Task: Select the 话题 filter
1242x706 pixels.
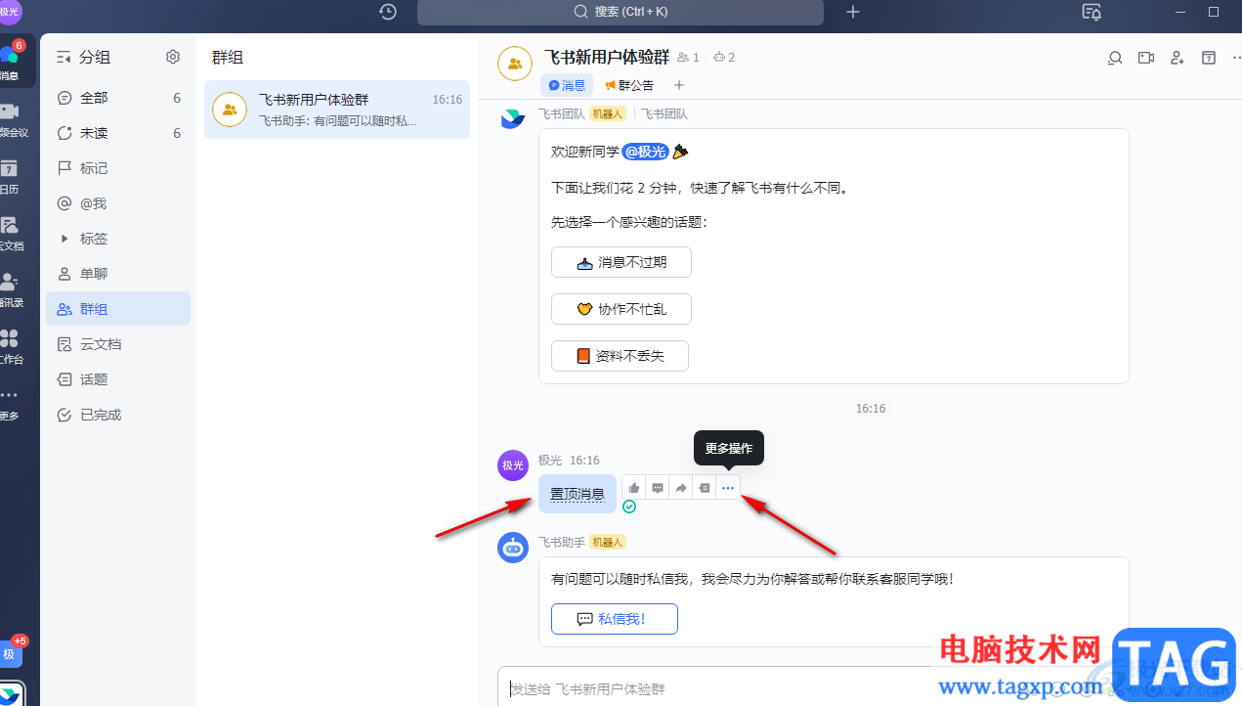Action: [118, 379]
